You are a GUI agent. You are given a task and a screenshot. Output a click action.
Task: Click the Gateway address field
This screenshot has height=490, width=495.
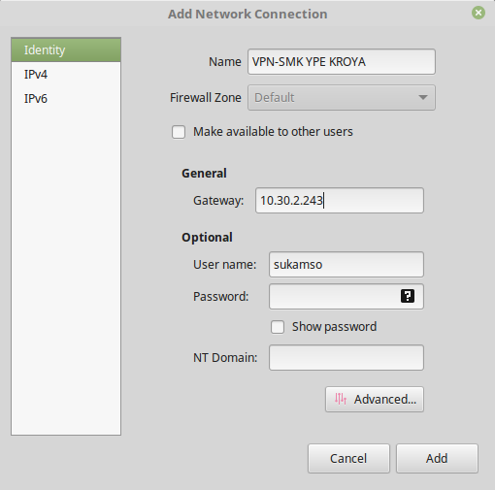click(340, 200)
